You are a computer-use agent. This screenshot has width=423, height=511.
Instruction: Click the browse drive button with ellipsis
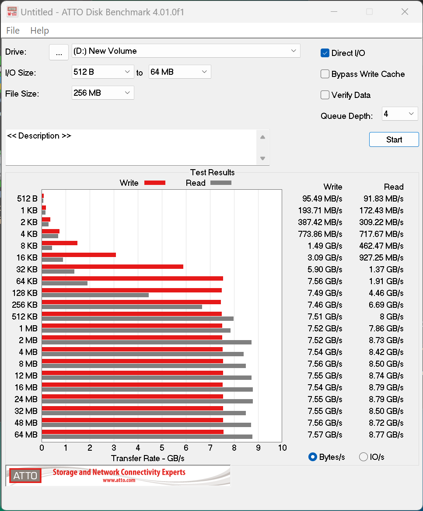[59, 52]
